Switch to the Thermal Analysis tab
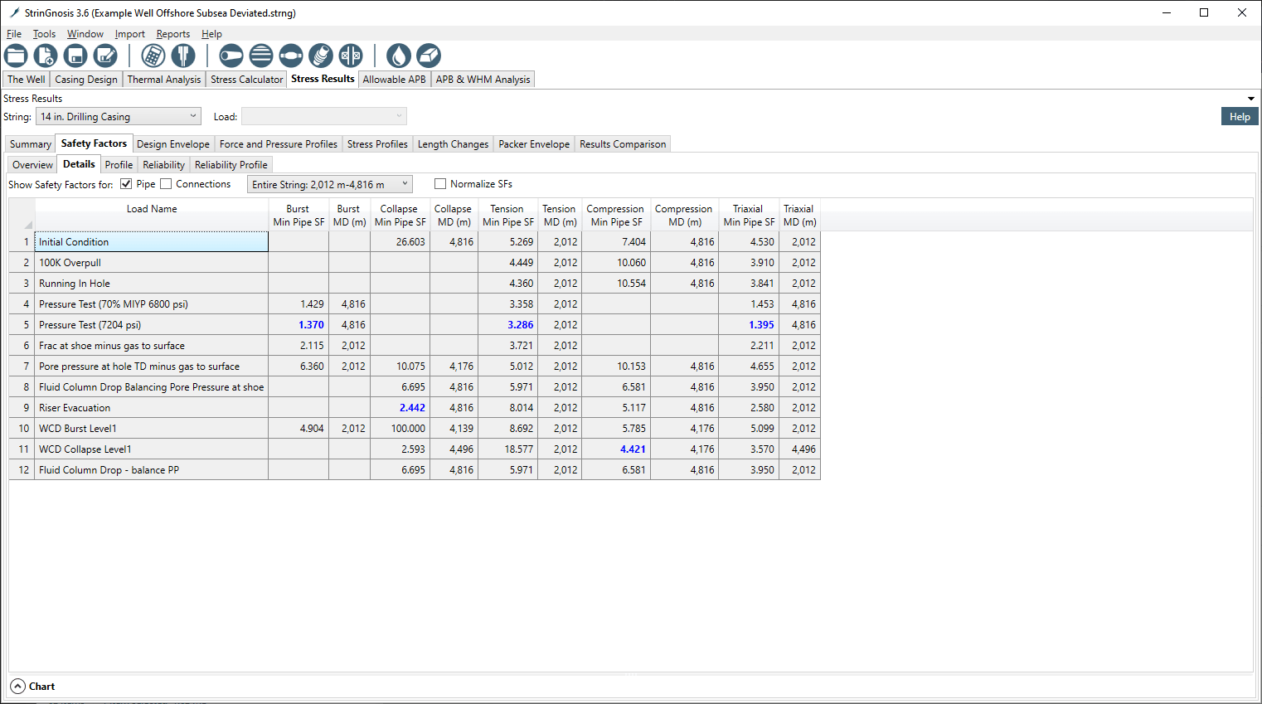The width and height of the screenshot is (1262, 704). (x=163, y=80)
